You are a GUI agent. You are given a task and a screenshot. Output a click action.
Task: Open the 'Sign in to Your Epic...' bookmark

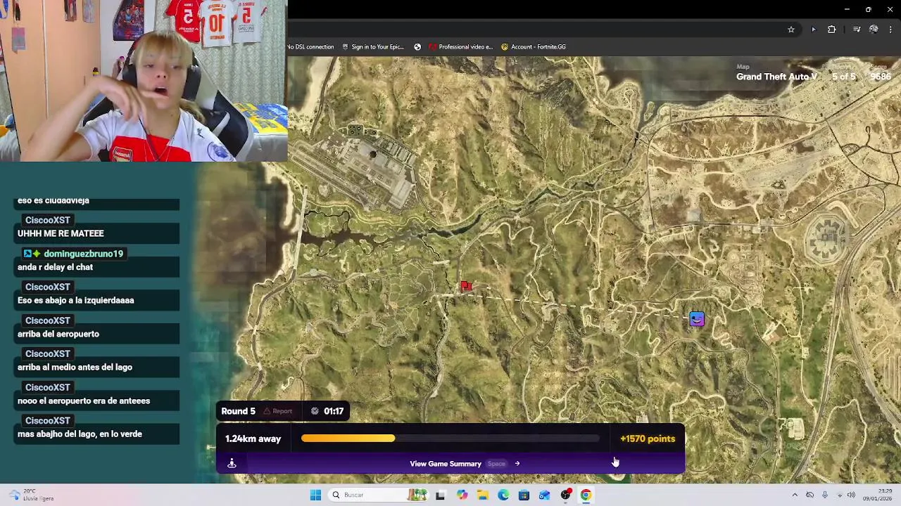click(373, 47)
